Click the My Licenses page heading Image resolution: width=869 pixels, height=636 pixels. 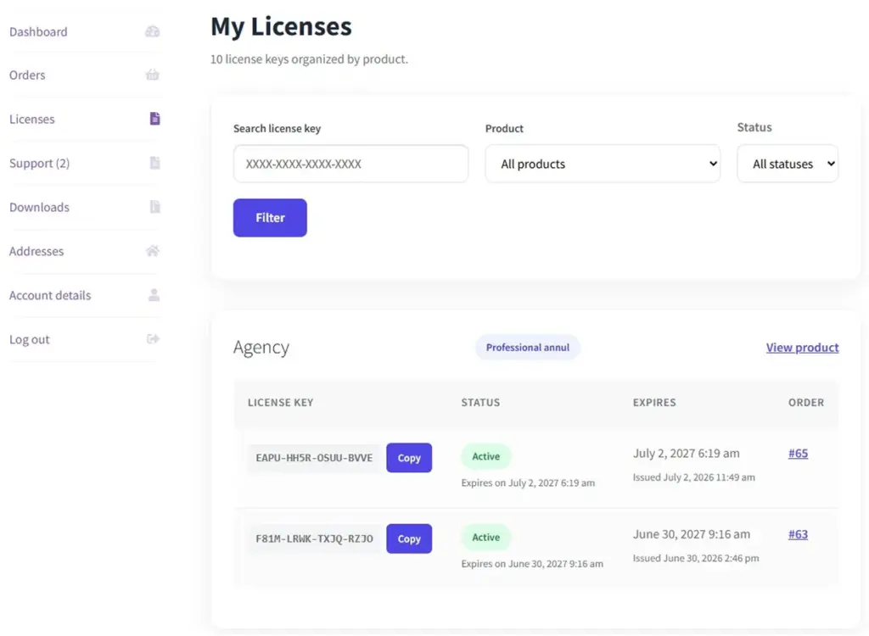(x=281, y=26)
